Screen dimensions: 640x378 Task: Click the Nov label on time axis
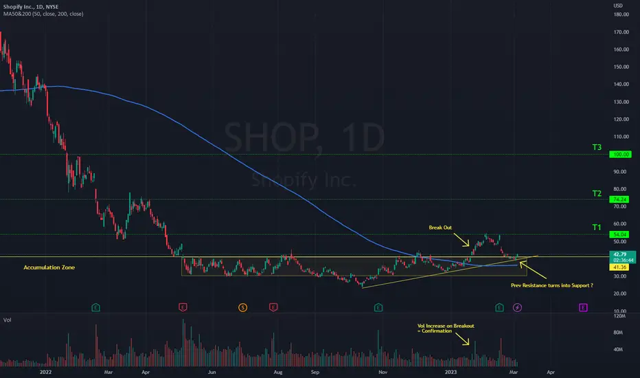coord(382,373)
